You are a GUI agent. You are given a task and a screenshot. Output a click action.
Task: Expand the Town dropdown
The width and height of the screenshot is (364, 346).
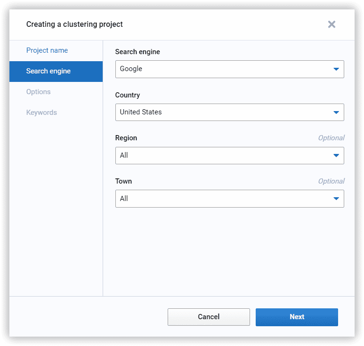pos(230,199)
